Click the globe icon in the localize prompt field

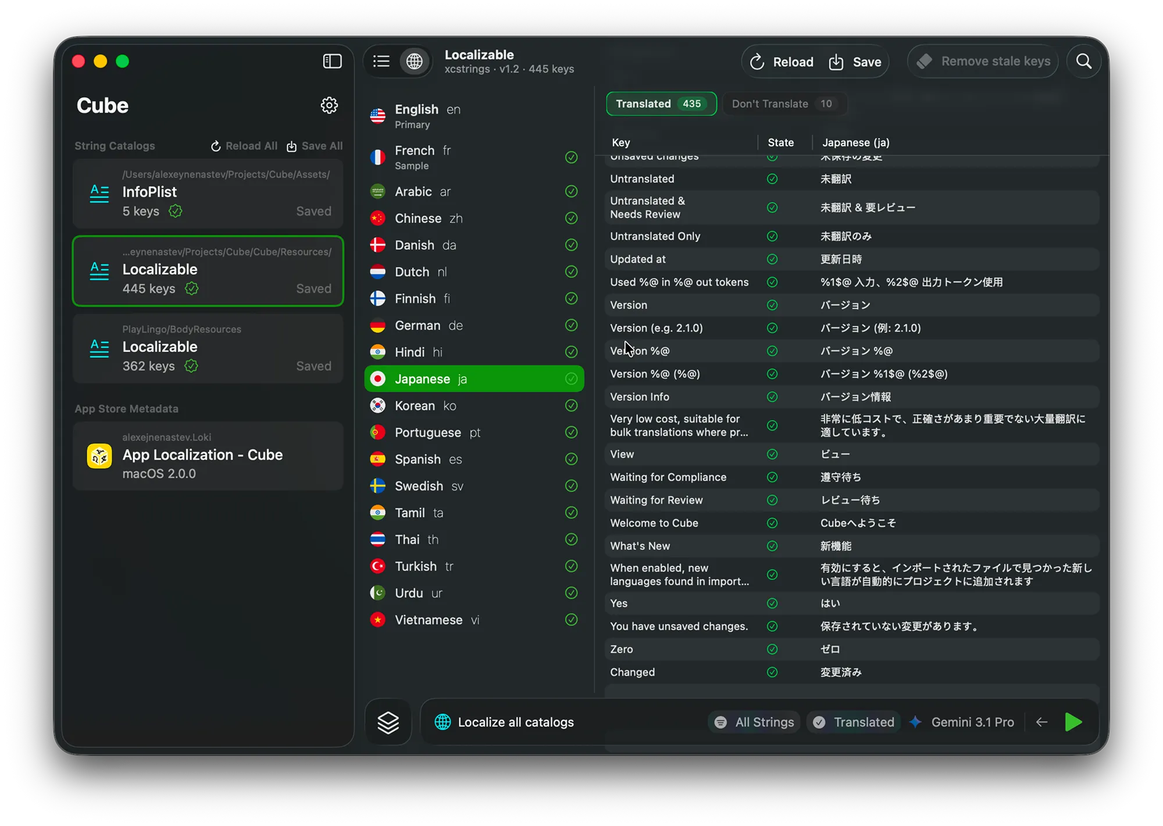click(443, 722)
